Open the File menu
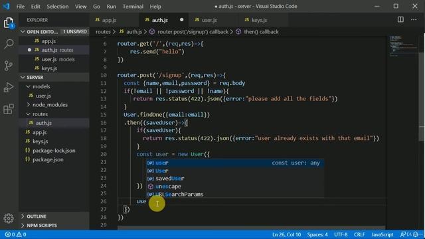 (x=21, y=6)
